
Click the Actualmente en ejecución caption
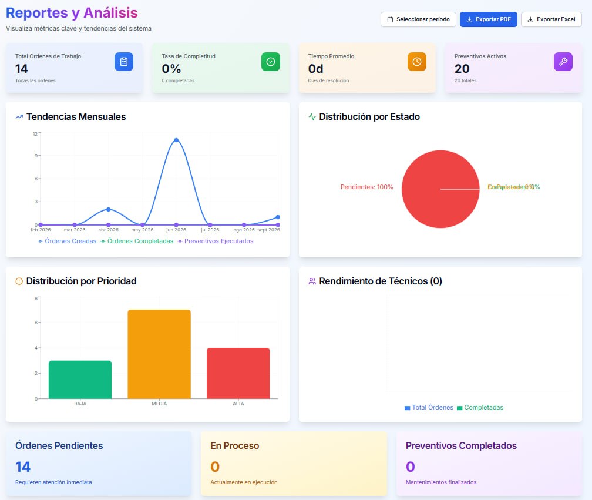tap(244, 482)
